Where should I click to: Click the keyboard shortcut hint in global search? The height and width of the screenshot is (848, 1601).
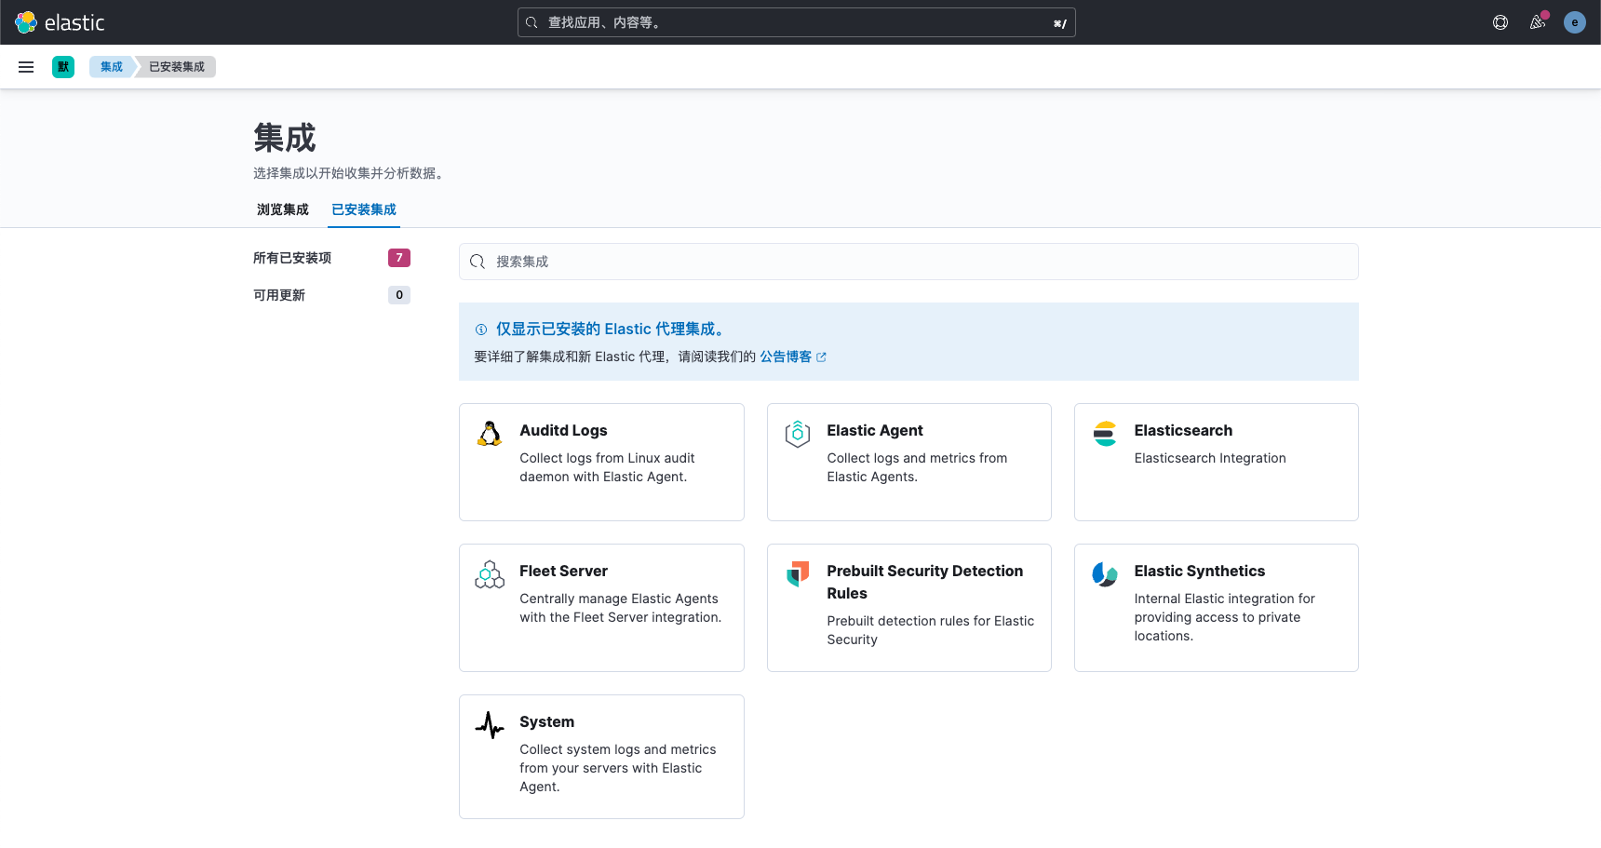pyautogui.click(x=1060, y=23)
